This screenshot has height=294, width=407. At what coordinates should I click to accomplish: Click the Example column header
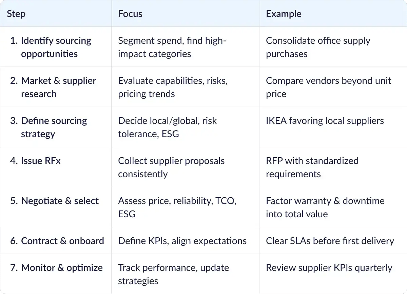point(284,14)
